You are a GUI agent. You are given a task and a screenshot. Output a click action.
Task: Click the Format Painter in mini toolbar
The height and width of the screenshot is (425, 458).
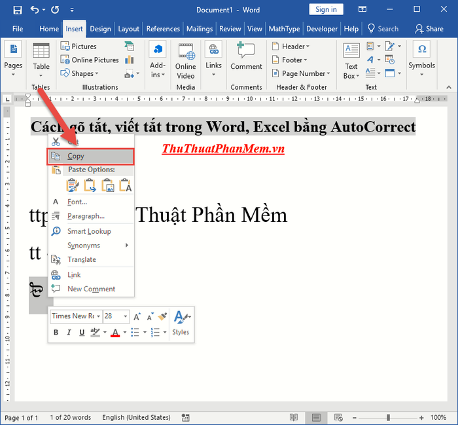coord(162,316)
